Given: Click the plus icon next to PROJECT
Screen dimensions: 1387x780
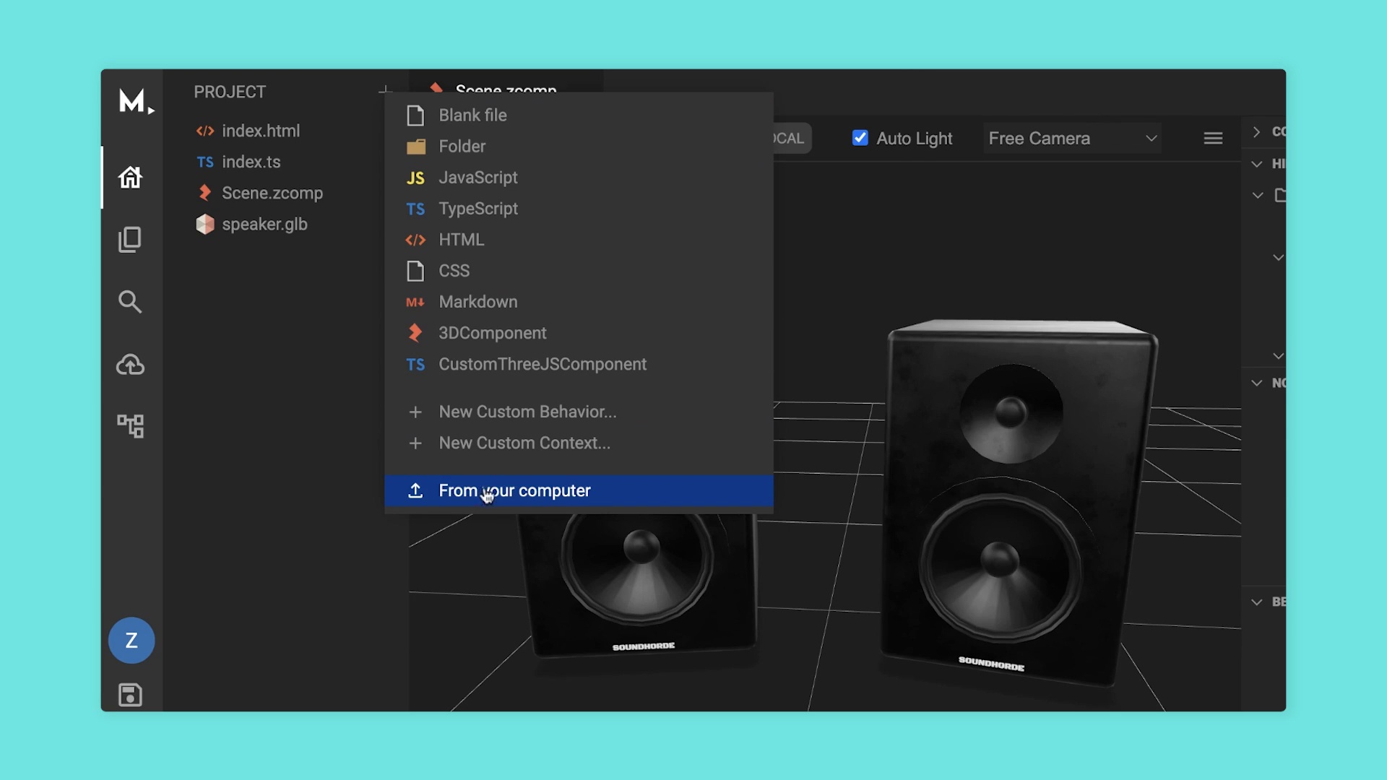Looking at the screenshot, I should pyautogui.click(x=385, y=90).
